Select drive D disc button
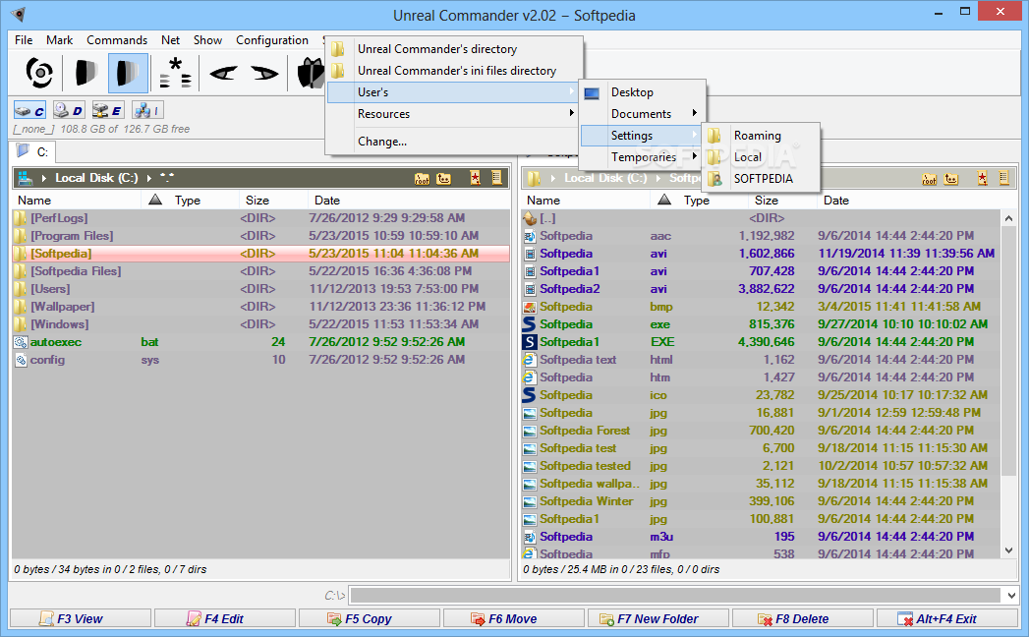Screen dimensions: 1029x637 (x=68, y=110)
